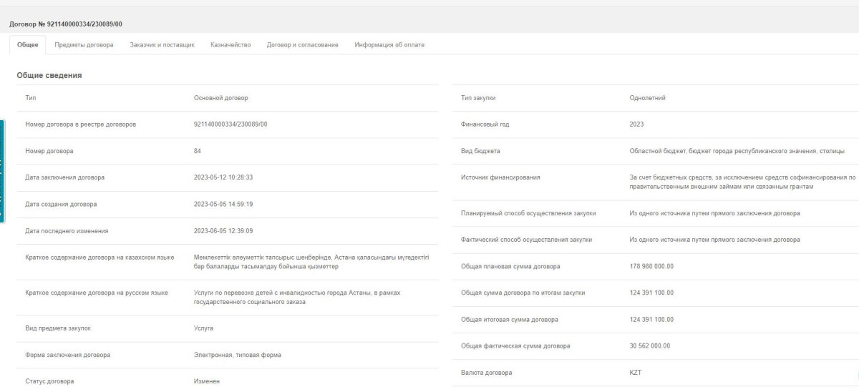859x392 pixels.
Task: Click contract number value 84
Action: click(198, 151)
